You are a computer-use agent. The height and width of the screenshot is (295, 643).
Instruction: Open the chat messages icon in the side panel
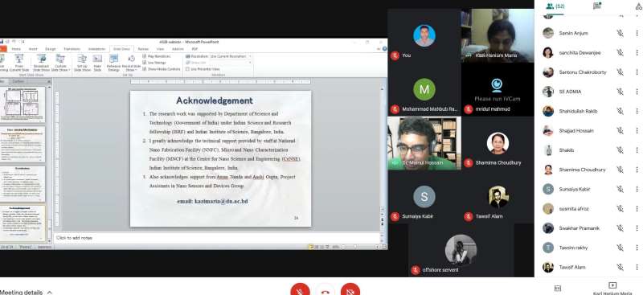point(597,6)
